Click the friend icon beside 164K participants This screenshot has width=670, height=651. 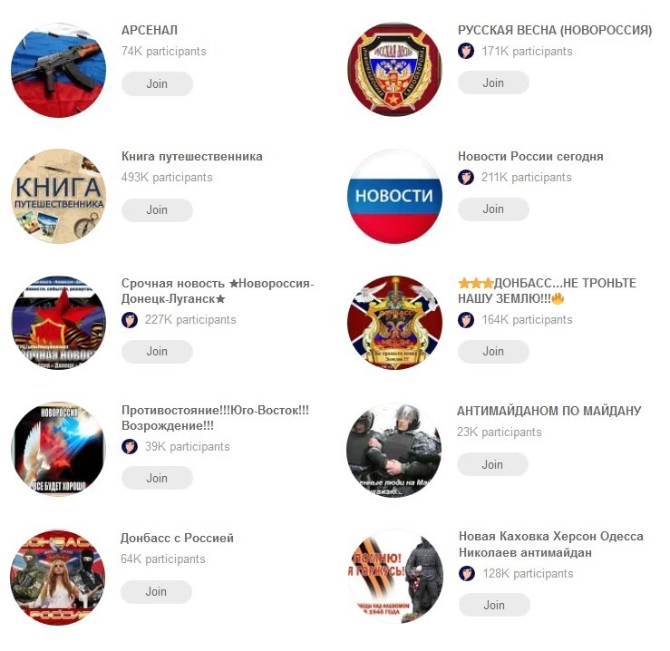tap(466, 320)
